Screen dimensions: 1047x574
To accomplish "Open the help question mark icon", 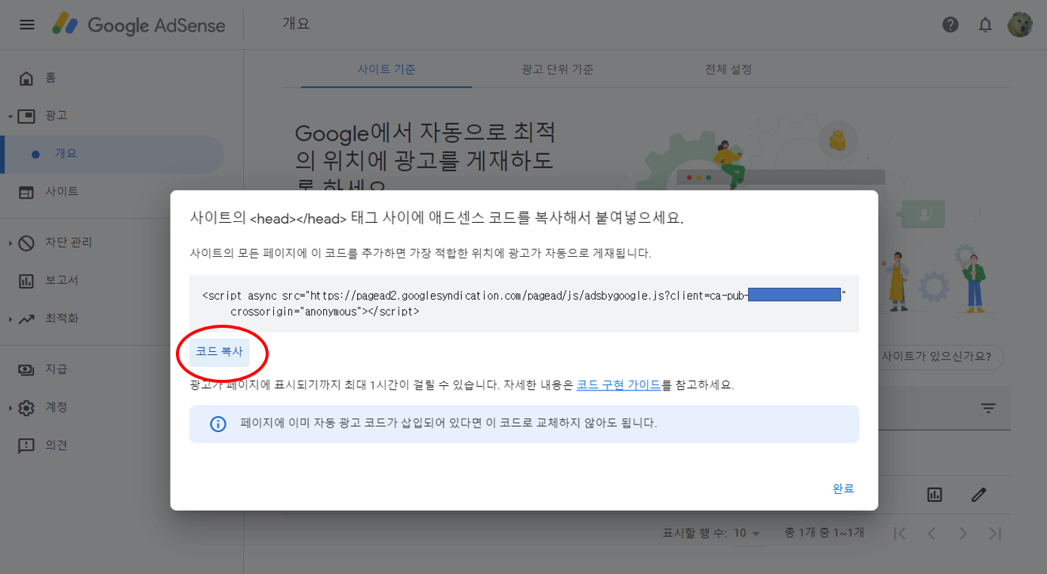I will (950, 25).
